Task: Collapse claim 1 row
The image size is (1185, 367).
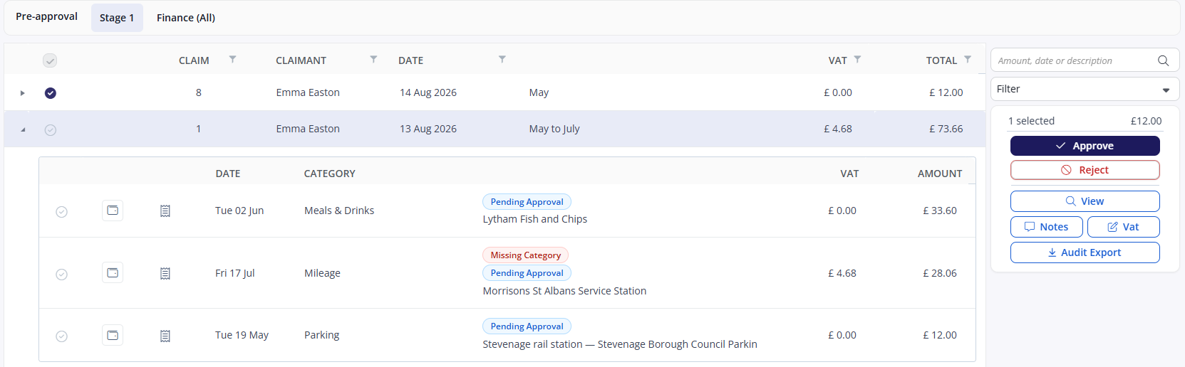Action: click(x=22, y=129)
